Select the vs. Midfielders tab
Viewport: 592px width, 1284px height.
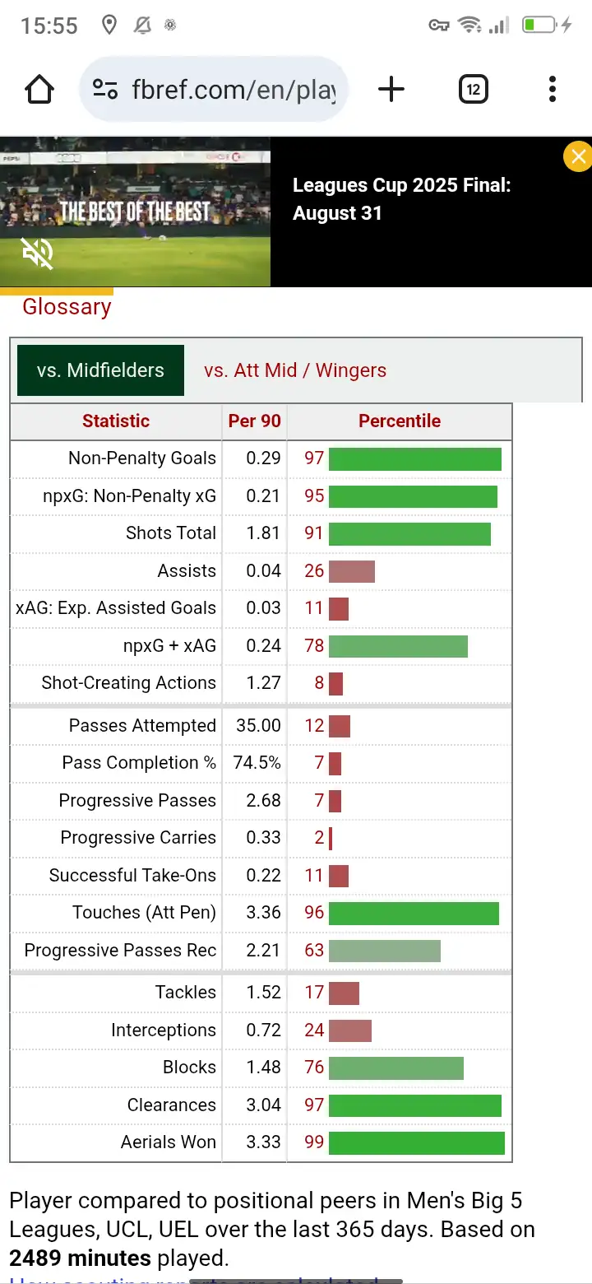tap(100, 370)
